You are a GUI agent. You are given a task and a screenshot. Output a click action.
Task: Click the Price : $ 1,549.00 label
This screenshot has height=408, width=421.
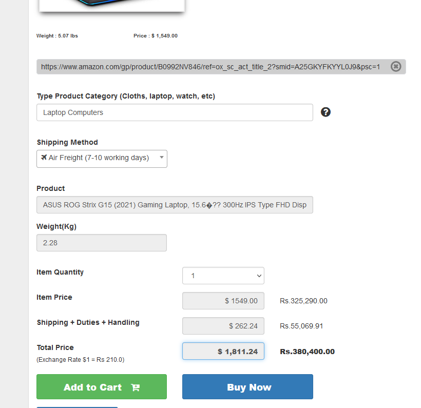coord(156,36)
